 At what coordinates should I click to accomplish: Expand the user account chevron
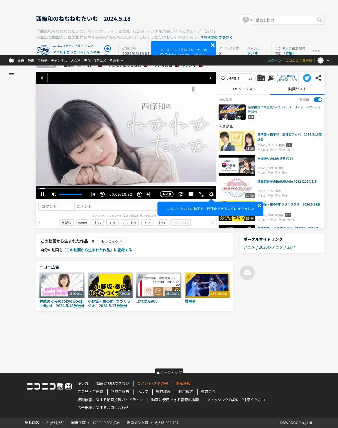[x=328, y=60]
